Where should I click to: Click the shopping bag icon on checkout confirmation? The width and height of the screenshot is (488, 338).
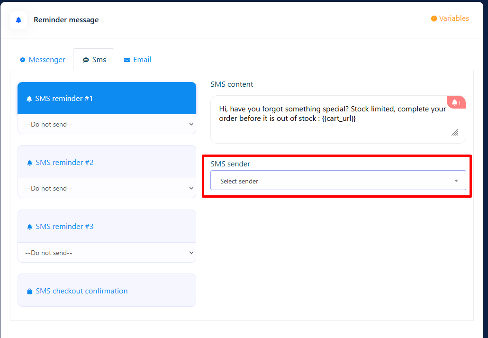(30, 291)
